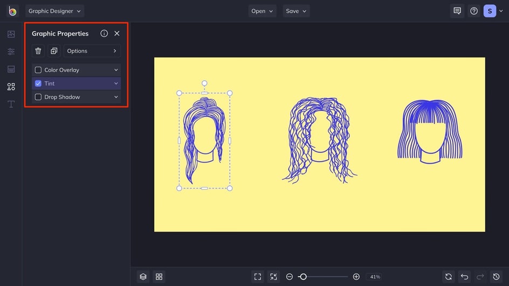Viewport: 509px width, 286px height.
Task: Click the zoom slider handle
Action: coord(303,277)
